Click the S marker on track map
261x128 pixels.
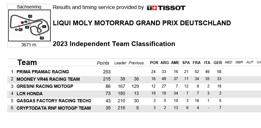27,27
